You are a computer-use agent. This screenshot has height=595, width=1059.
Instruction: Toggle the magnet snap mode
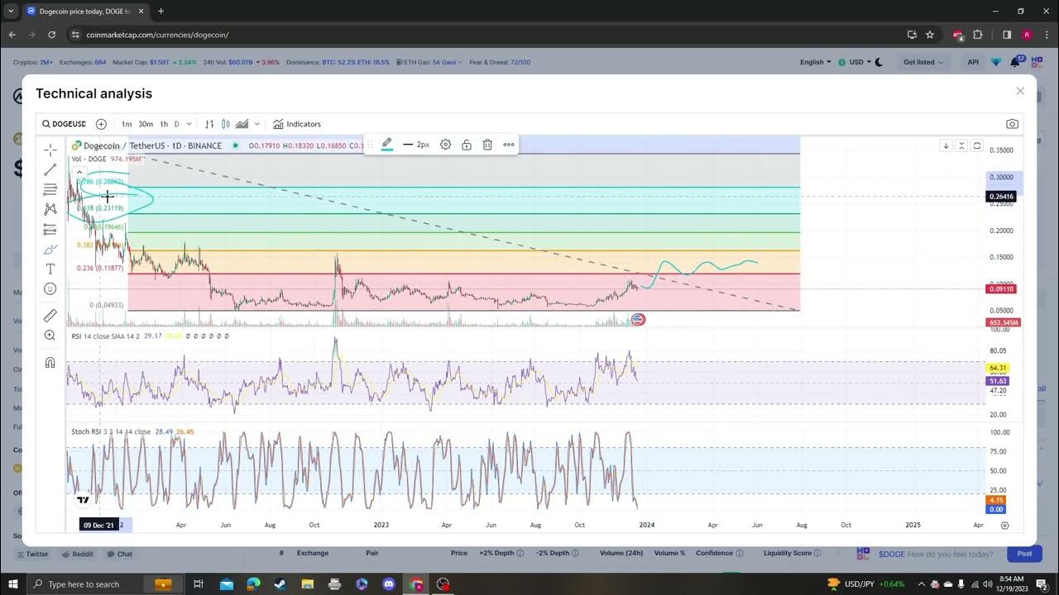[x=50, y=363]
